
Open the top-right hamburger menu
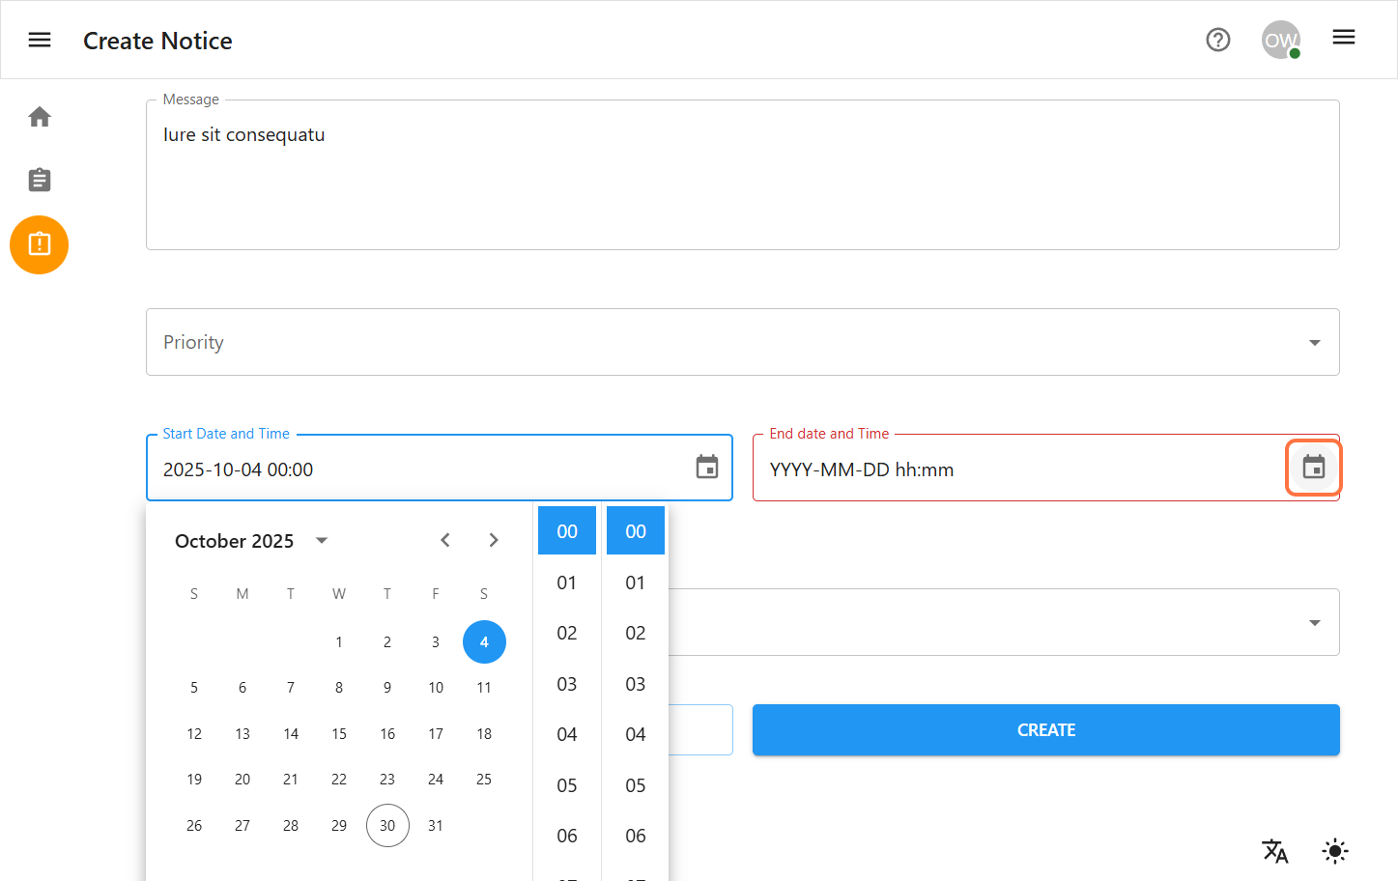coord(1343,37)
